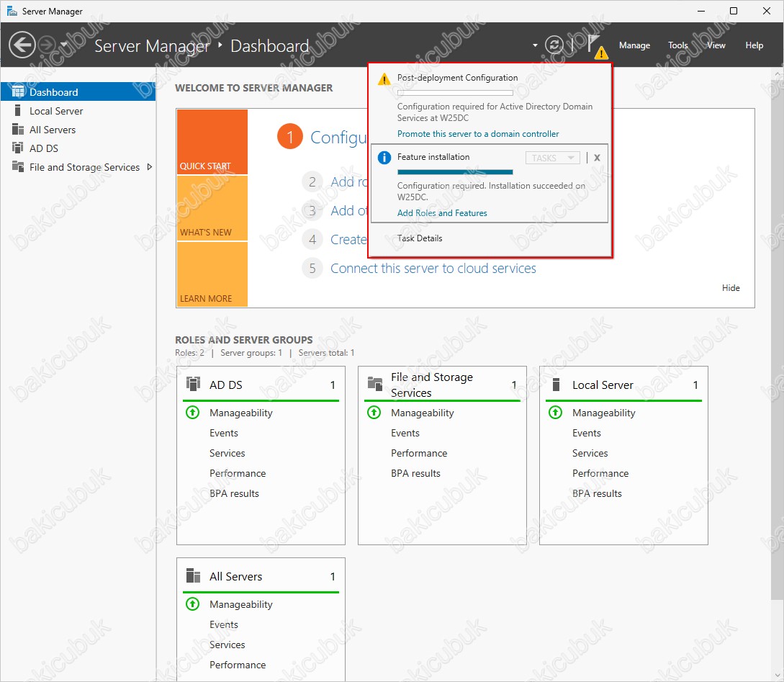The width and height of the screenshot is (784, 682).
Task: Click the warning icon beside Post-deployment Configuration
Action: pyautogui.click(x=384, y=79)
